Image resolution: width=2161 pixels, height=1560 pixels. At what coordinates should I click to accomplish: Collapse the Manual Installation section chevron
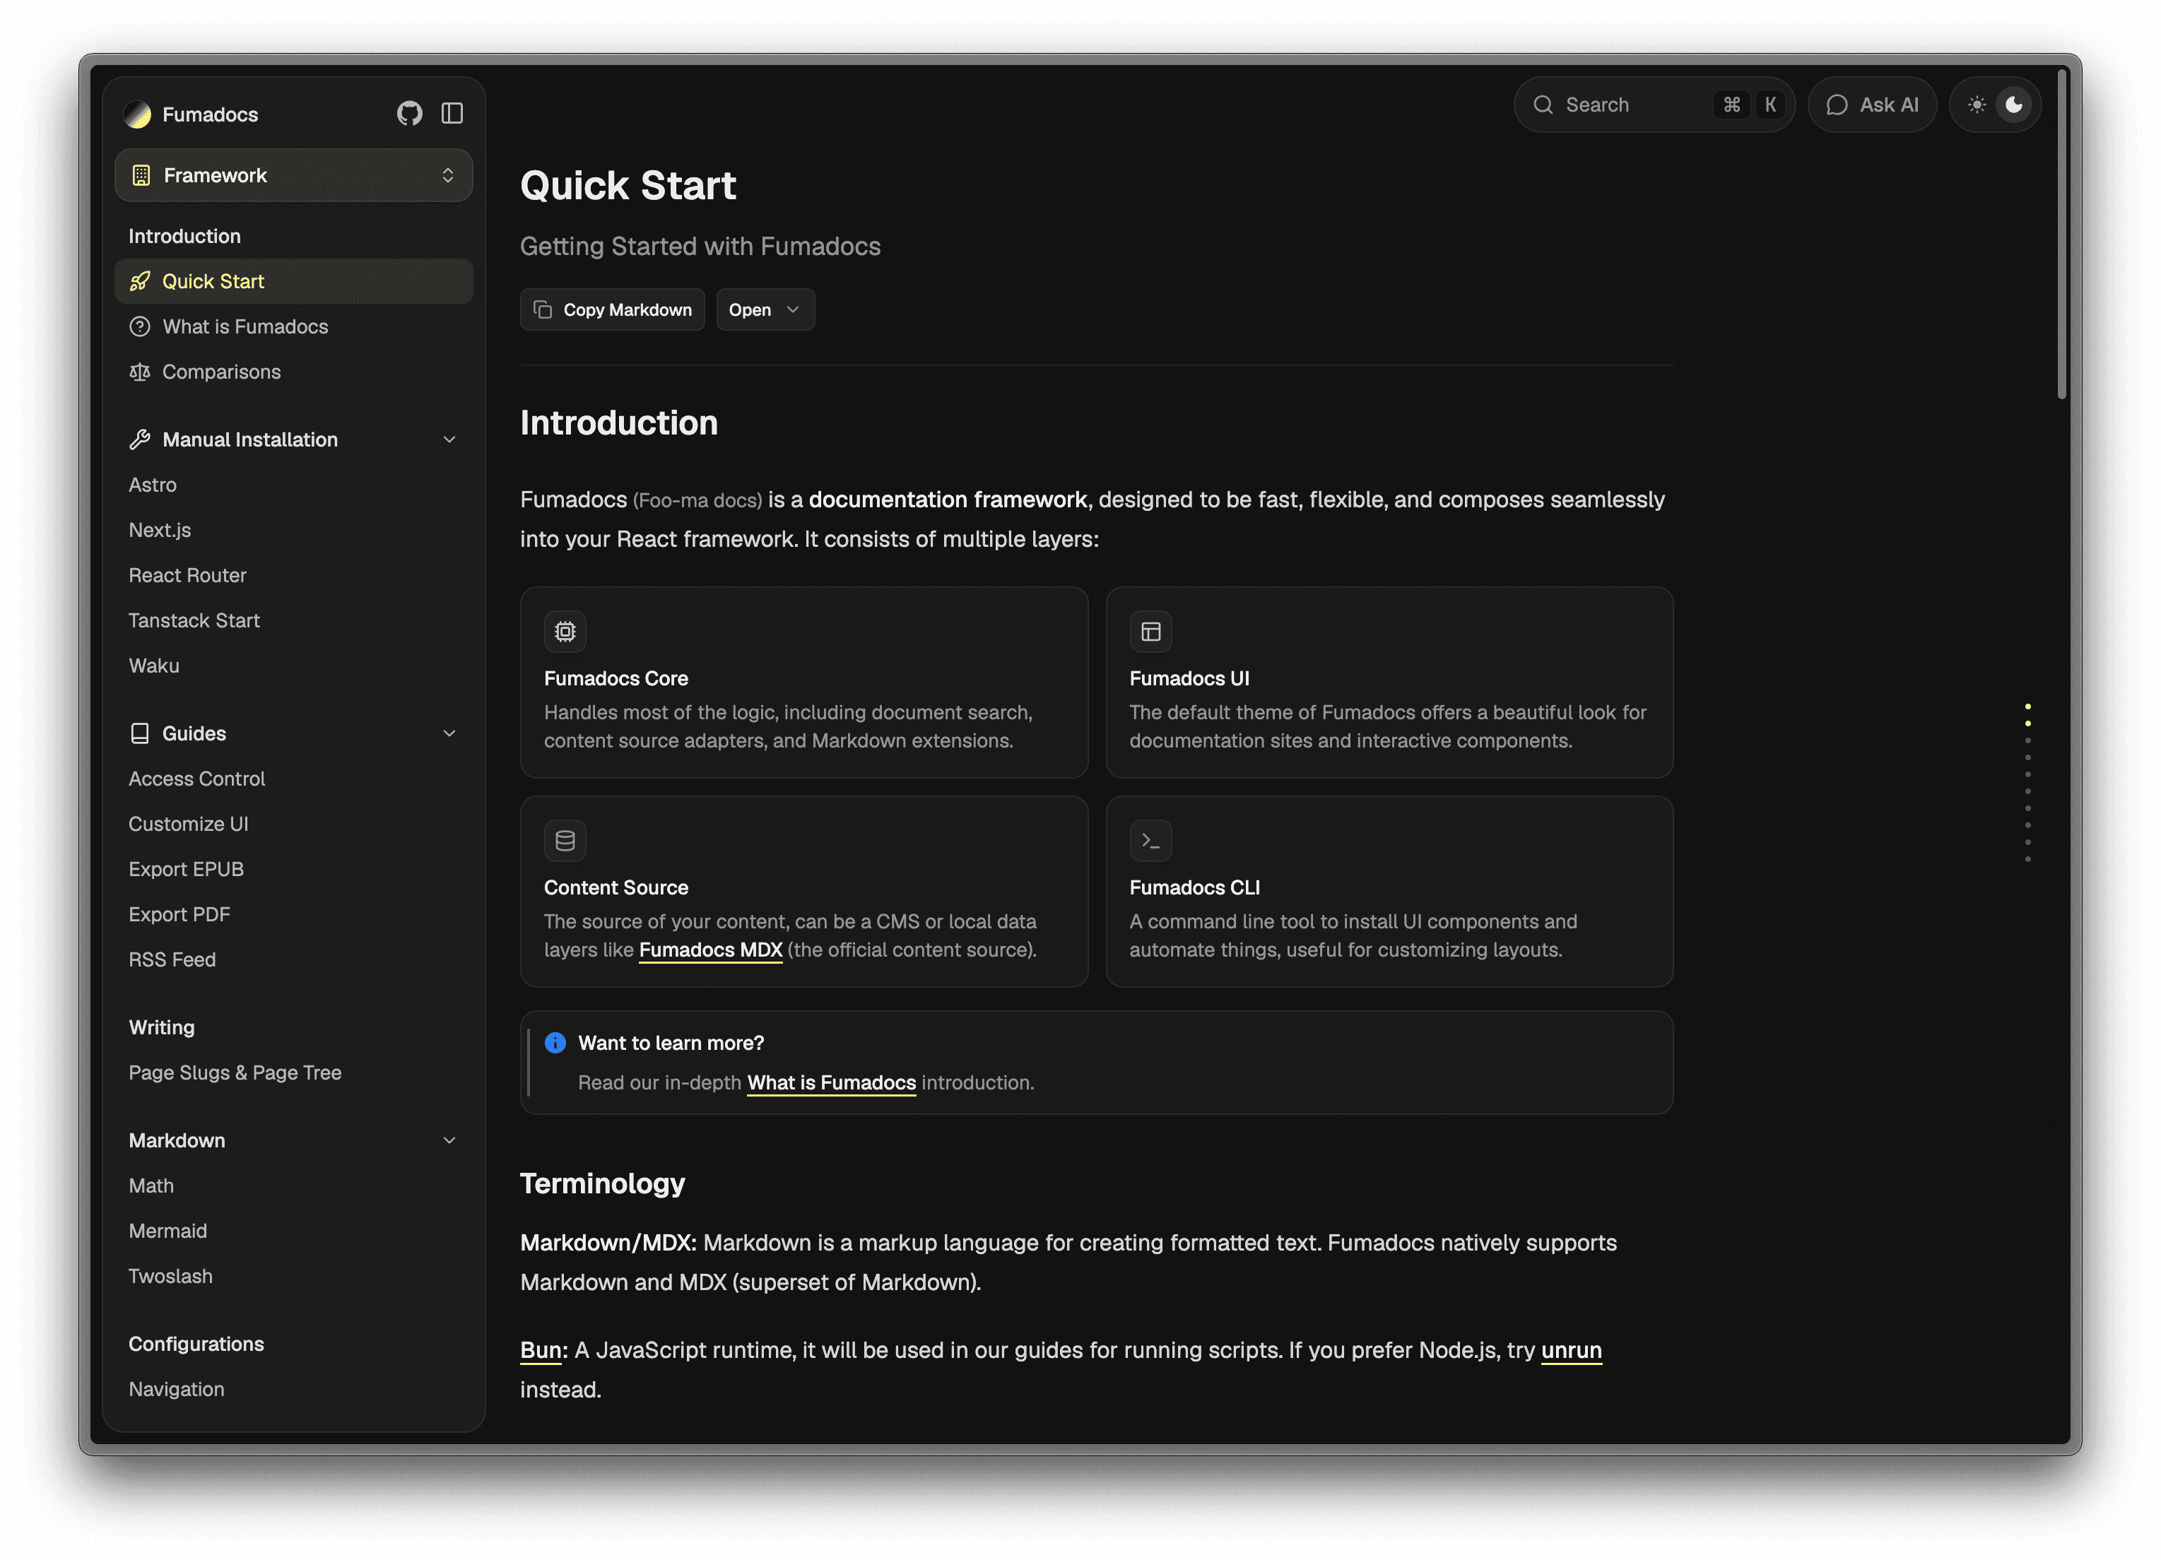tap(449, 439)
